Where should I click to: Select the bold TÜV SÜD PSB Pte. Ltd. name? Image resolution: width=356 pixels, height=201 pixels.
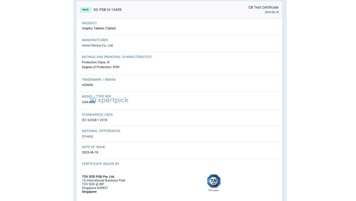[98, 177]
